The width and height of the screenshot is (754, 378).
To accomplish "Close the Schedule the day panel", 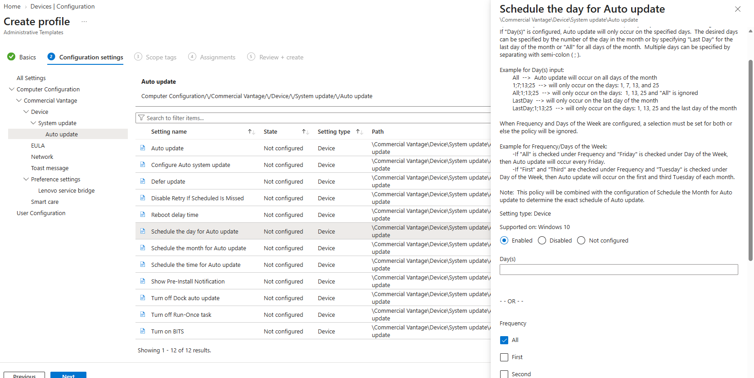I will click(x=738, y=9).
